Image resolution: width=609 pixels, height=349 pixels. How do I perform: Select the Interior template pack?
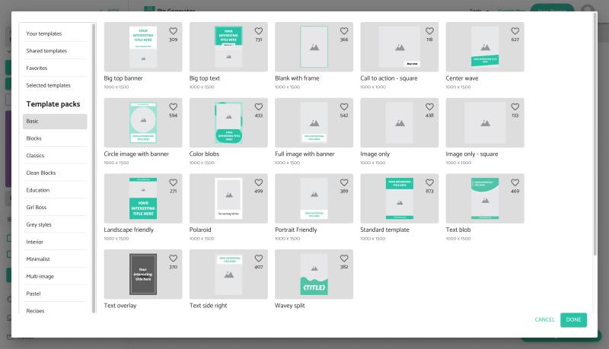(55, 242)
